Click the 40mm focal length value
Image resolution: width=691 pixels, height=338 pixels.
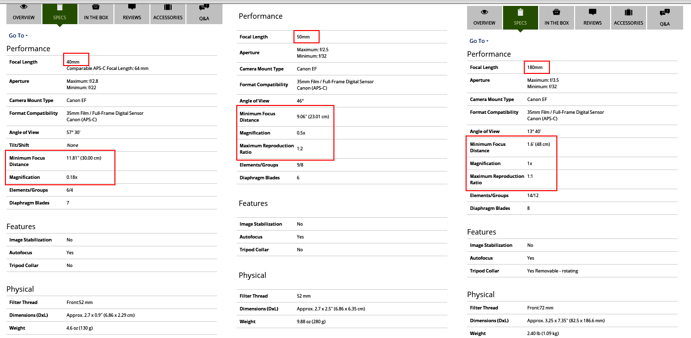(73, 62)
